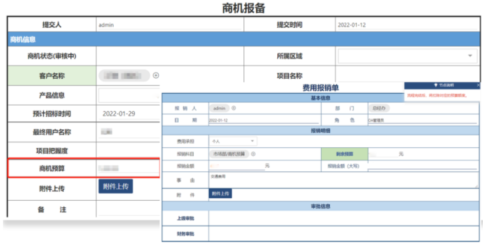This screenshot has width=483, height=247.
Task: Click the 商机报备 page title
Action: [244, 8]
